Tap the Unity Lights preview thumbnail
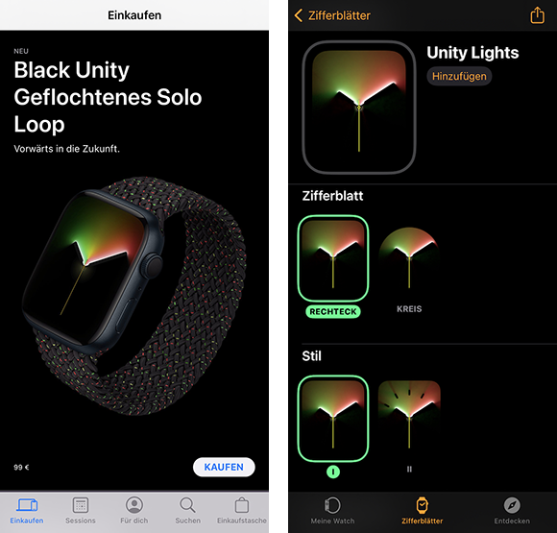This screenshot has height=533, width=557. coord(359,108)
